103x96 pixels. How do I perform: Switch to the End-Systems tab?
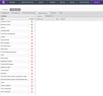click(15, 13)
